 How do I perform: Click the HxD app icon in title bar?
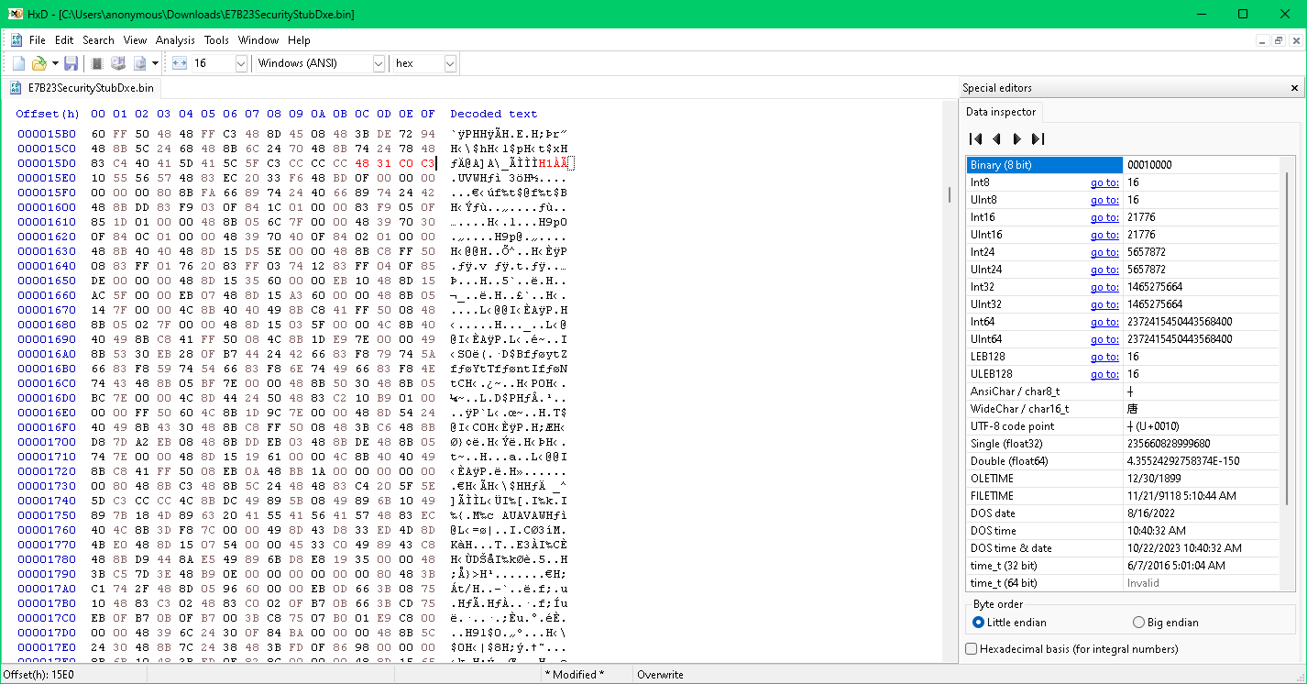click(16, 14)
